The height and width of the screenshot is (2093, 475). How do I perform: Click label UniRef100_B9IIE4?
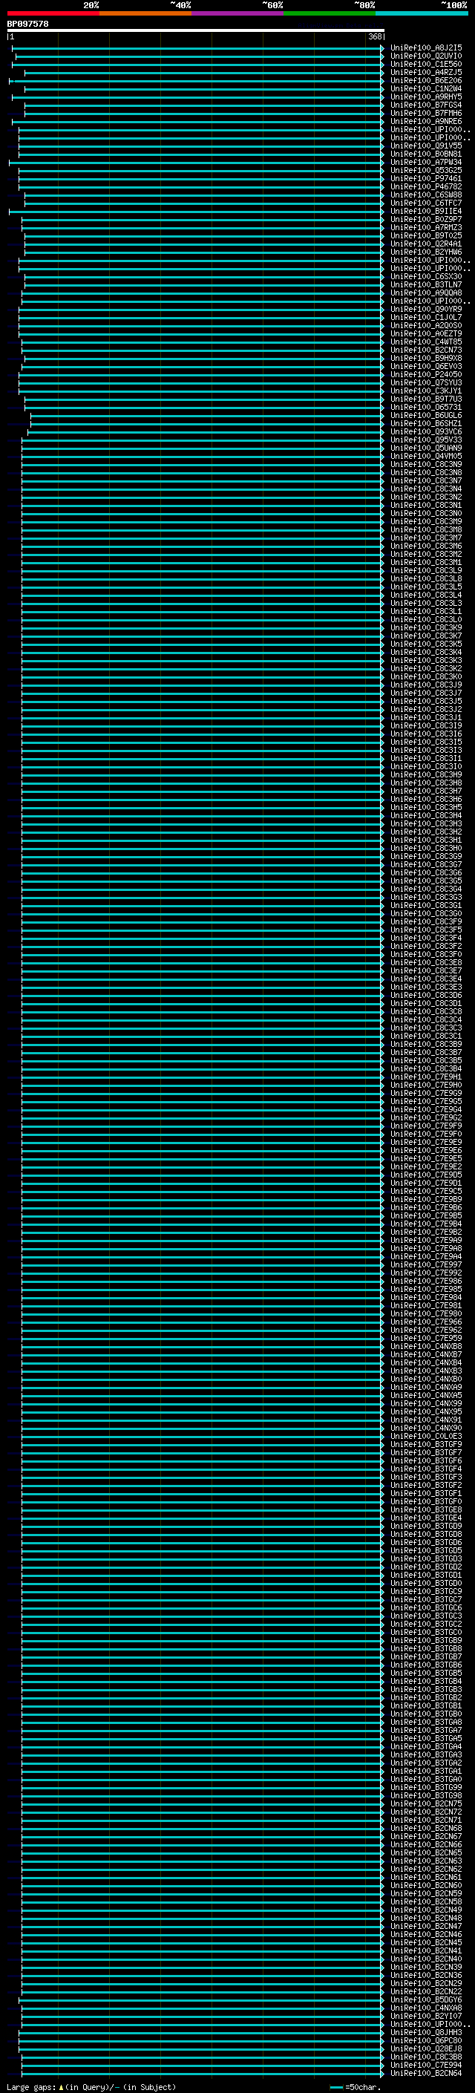click(426, 212)
